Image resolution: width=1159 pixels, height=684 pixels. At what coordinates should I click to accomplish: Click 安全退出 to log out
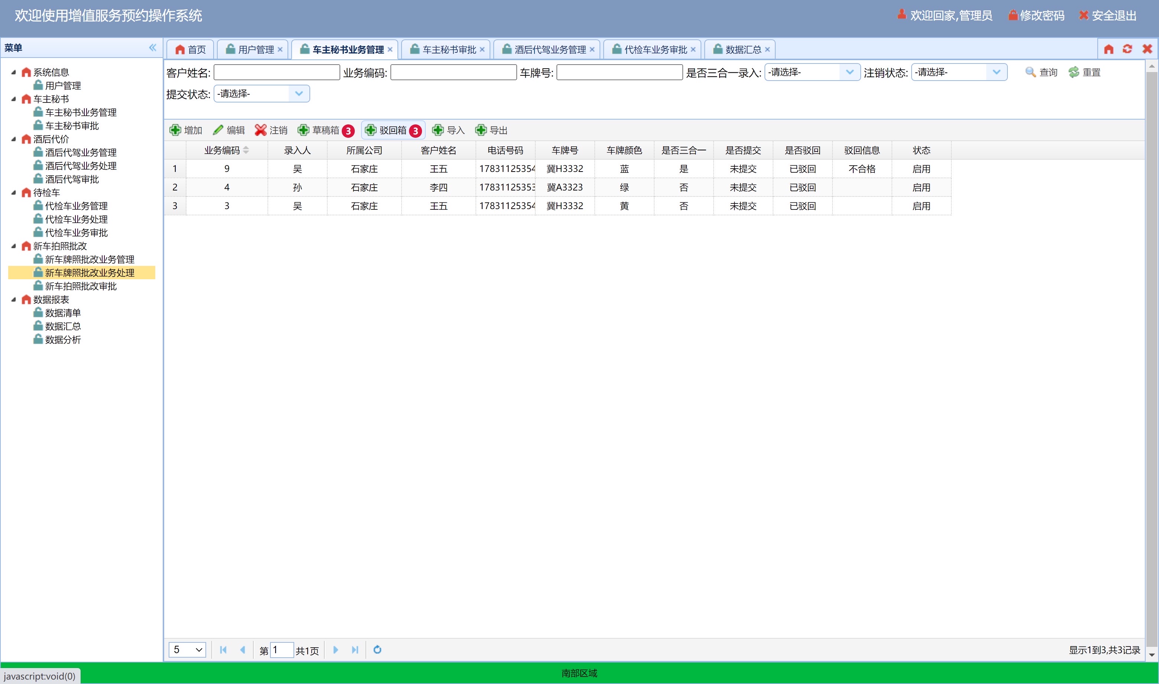click(x=1108, y=16)
